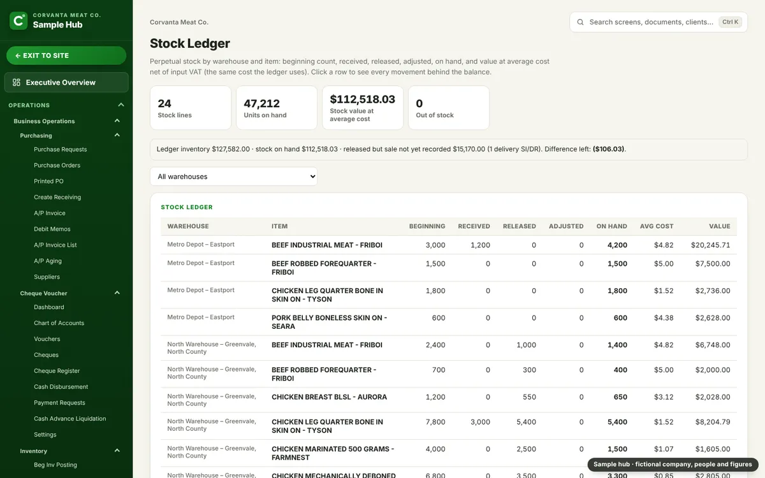This screenshot has height=478, width=765.
Task: Open Purchase Requests in the sidebar
Action: tap(61, 149)
